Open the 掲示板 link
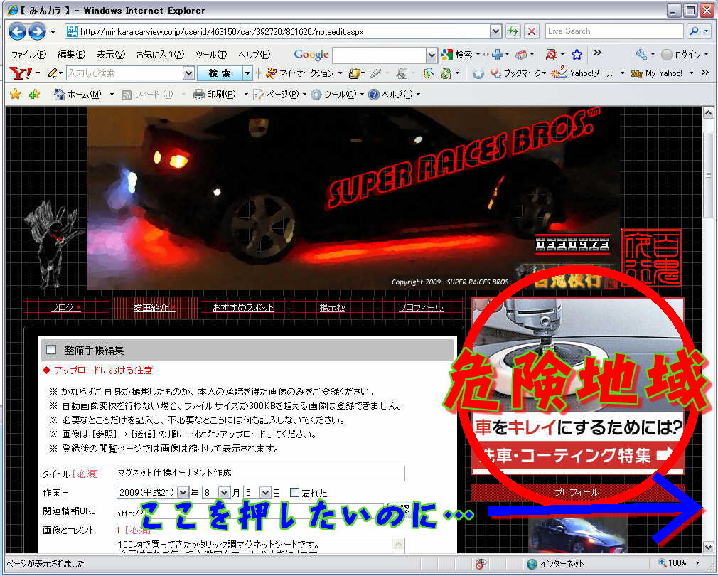This screenshot has height=576, width=718. coord(333,308)
